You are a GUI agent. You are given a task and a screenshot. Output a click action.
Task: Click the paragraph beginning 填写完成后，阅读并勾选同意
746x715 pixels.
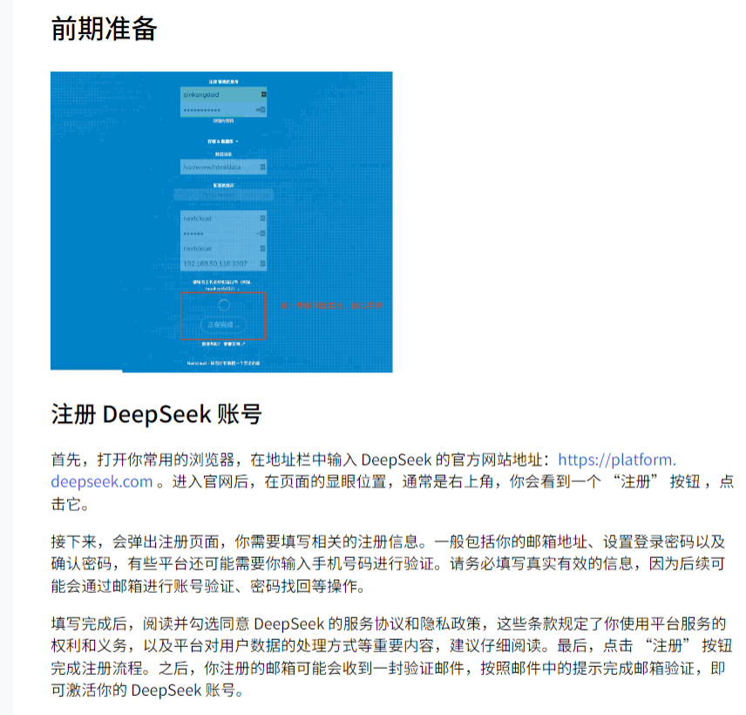coord(391,657)
